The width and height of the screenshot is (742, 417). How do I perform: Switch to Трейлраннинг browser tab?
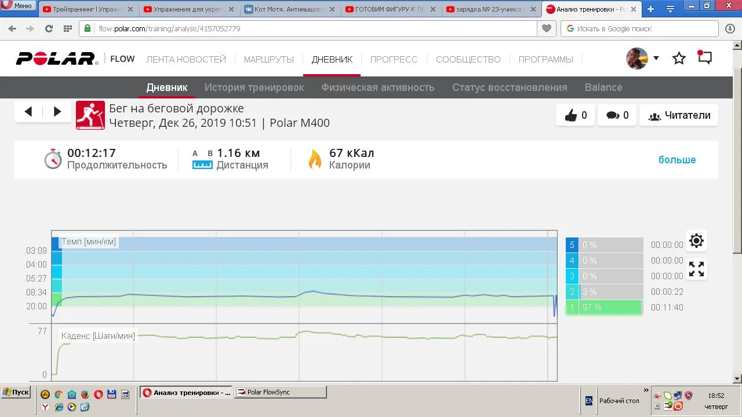click(89, 9)
